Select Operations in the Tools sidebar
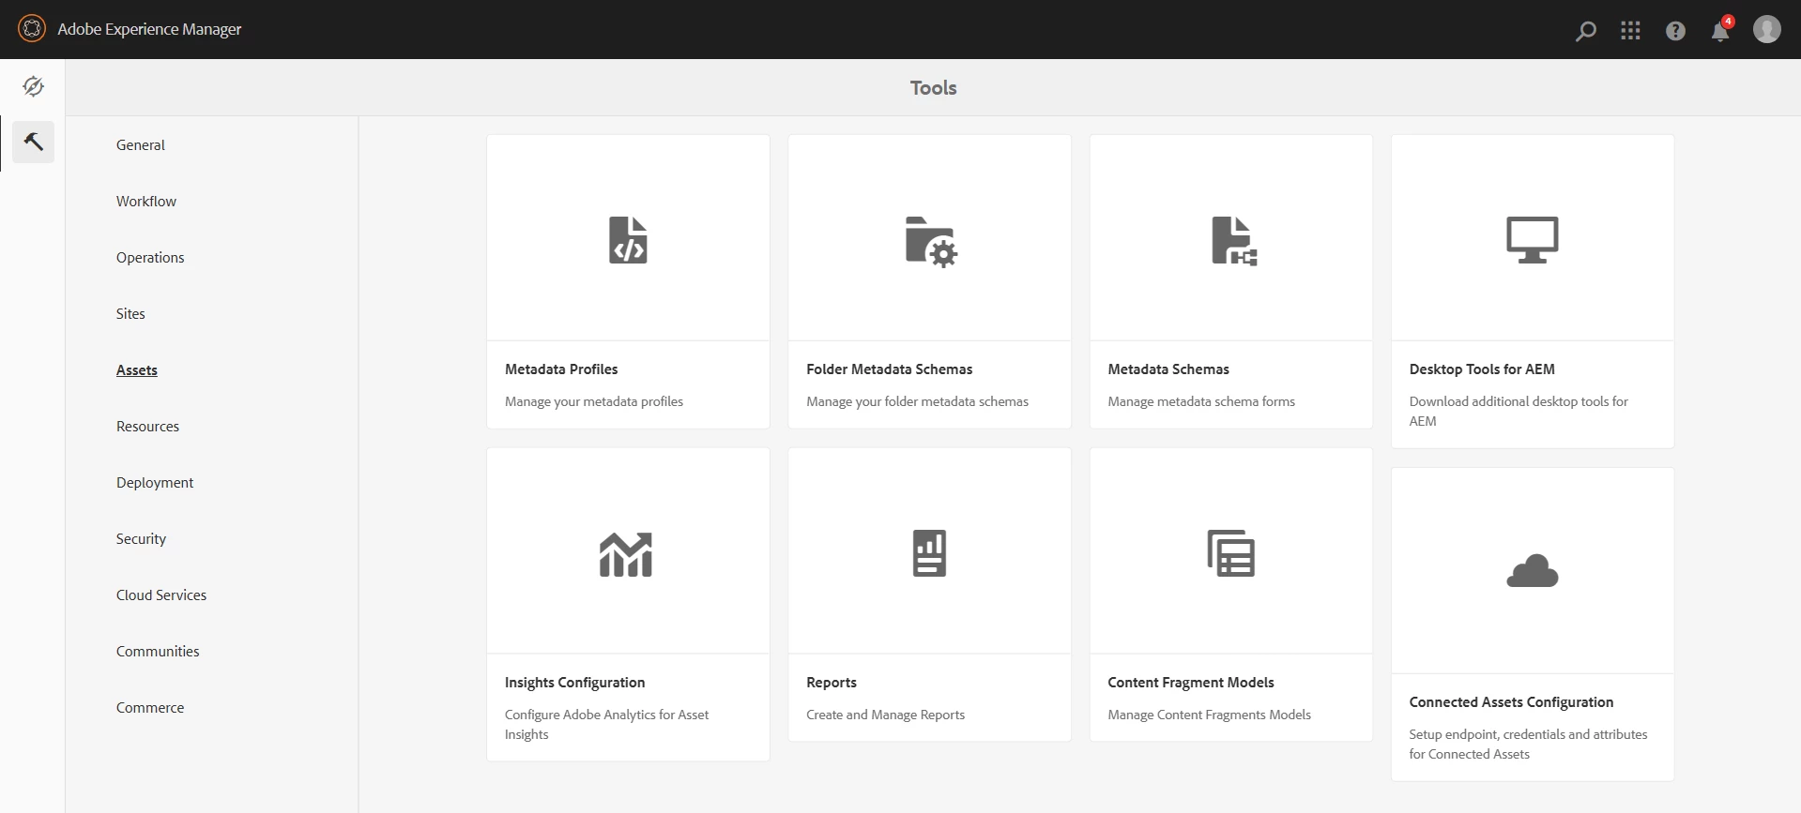The width and height of the screenshot is (1801, 813). pyautogui.click(x=150, y=258)
